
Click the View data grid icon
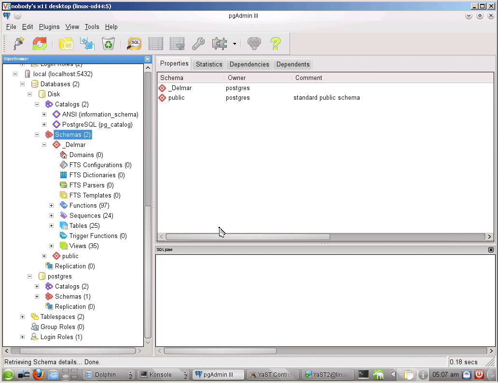pos(155,43)
